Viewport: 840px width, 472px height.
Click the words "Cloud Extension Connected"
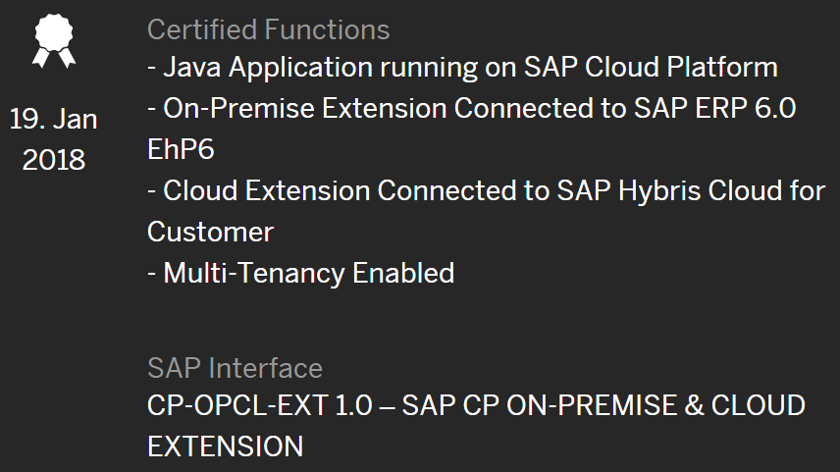[x=356, y=190]
